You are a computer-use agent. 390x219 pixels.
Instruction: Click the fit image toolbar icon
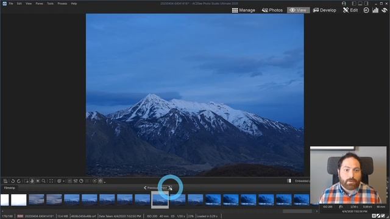click(76, 181)
